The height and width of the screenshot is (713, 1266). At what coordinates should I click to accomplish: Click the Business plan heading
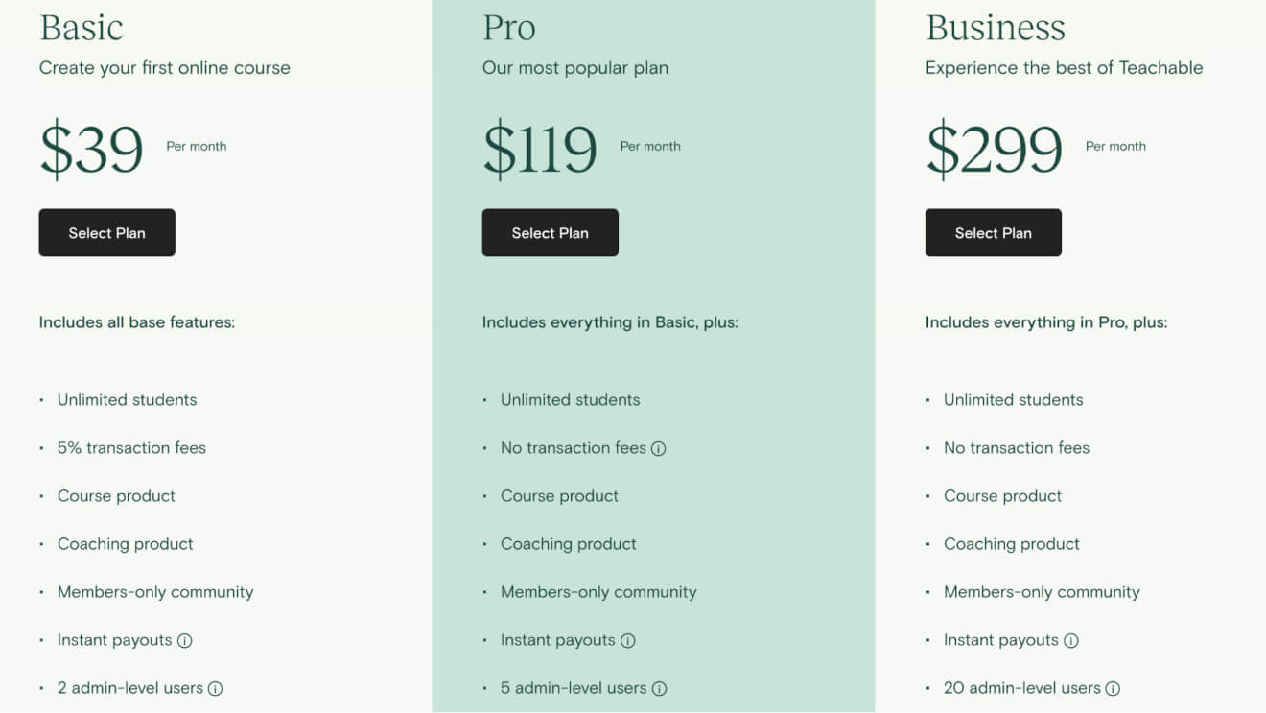[x=996, y=27]
